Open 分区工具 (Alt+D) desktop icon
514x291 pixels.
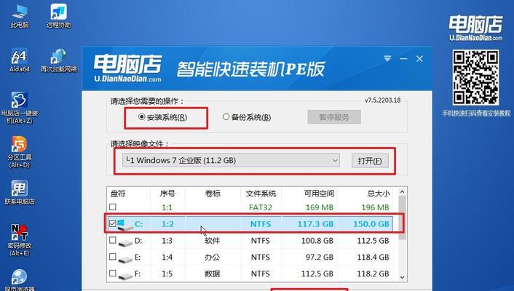pos(20,152)
